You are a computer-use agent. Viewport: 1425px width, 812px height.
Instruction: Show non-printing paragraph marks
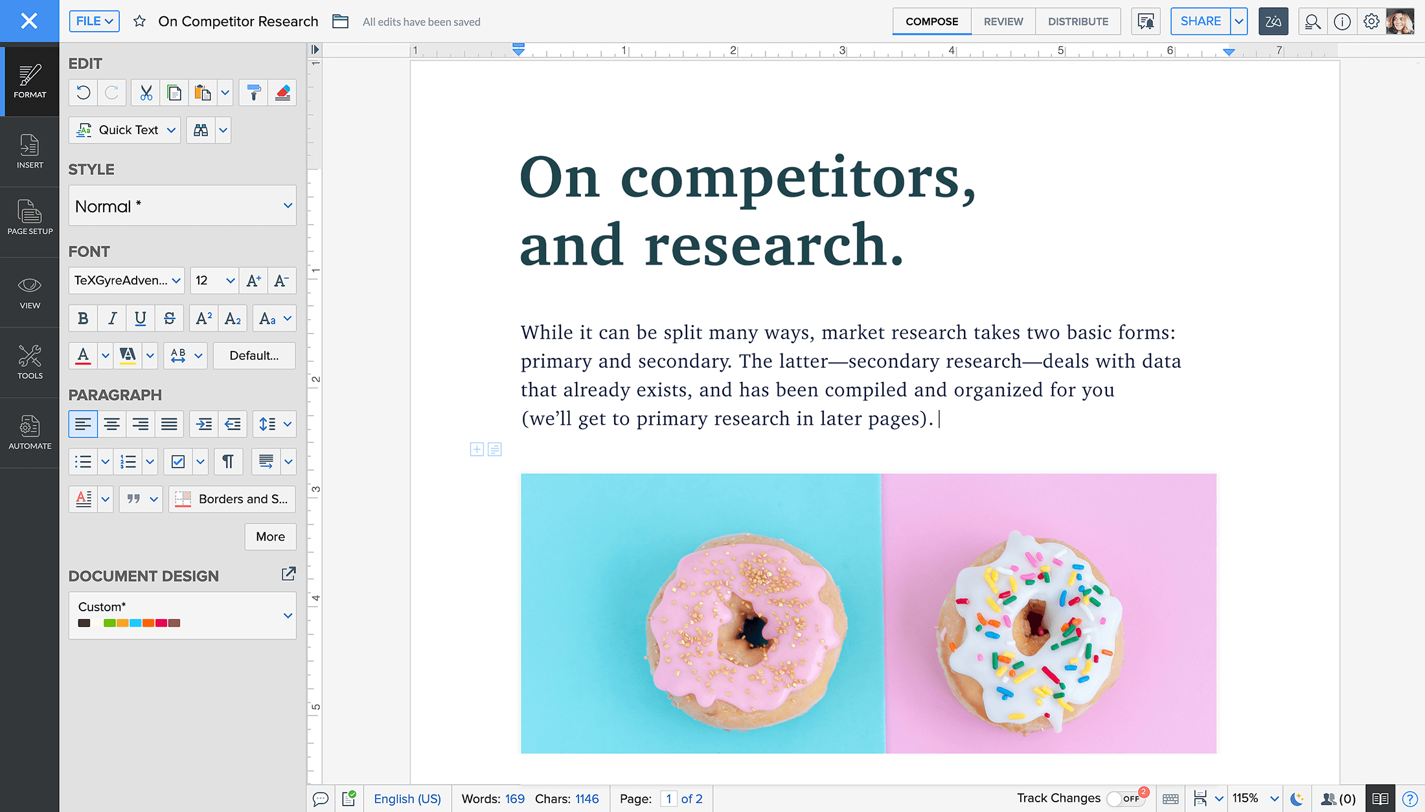point(228,462)
